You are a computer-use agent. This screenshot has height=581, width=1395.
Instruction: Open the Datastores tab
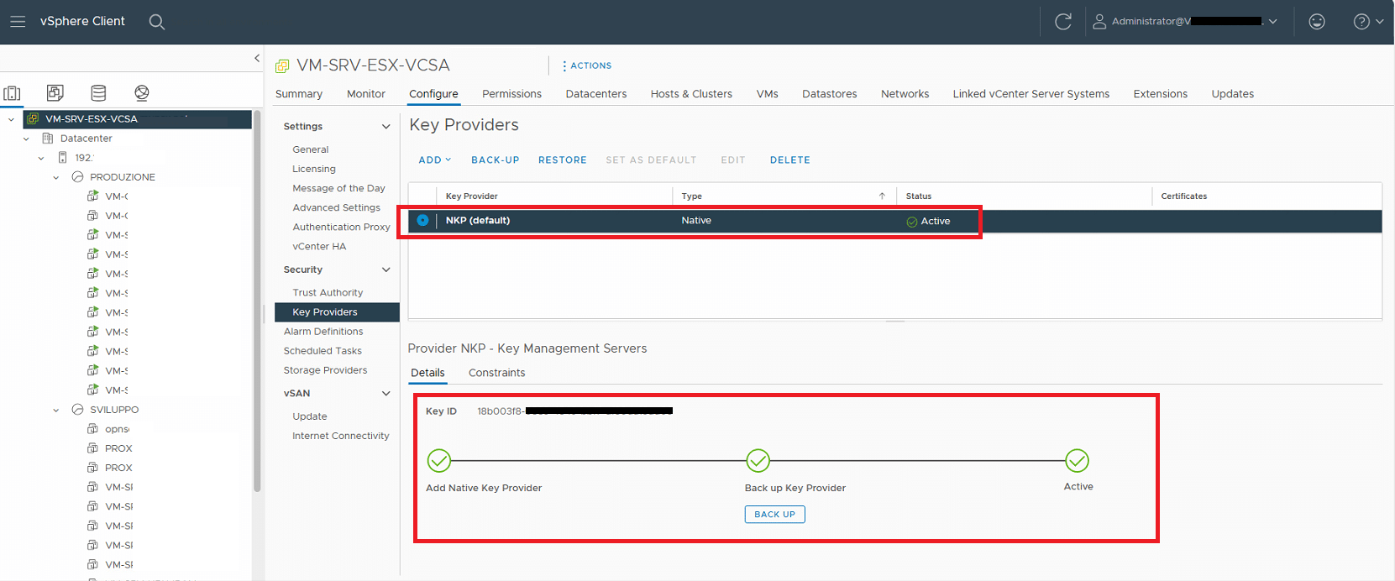pyautogui.click(x=830, y=94)
